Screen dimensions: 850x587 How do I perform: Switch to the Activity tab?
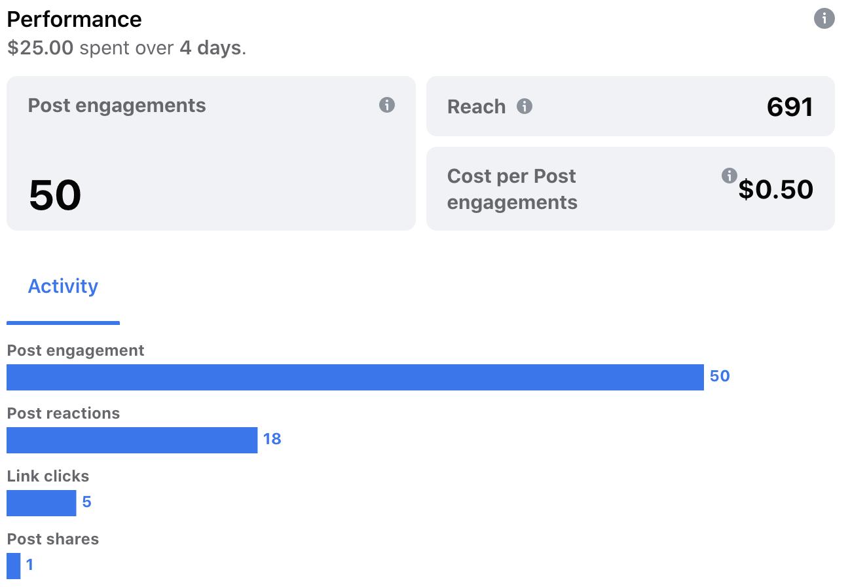63,286
